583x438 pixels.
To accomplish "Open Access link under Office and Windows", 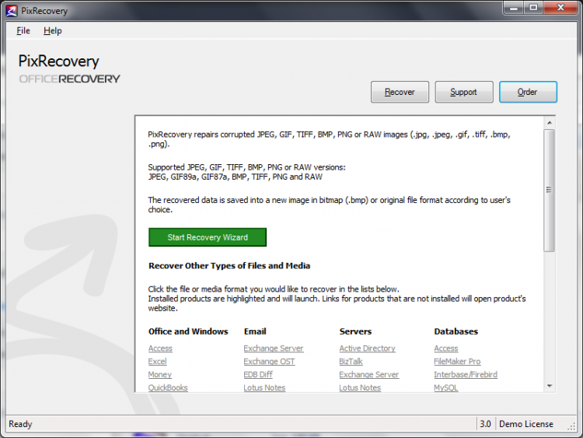I will pos(160,349).
